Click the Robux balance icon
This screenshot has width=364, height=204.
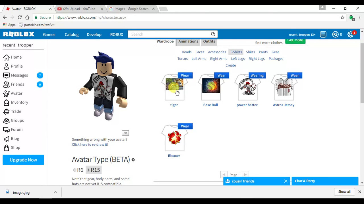pyautogui.click(x=335, y=34)
